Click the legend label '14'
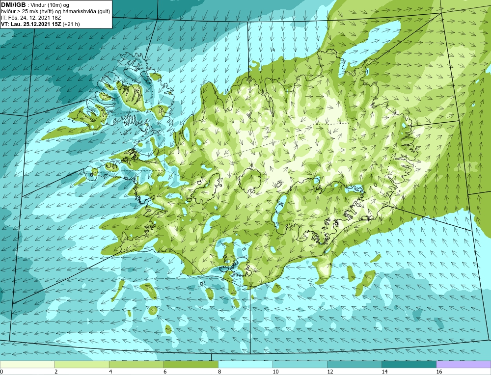The height and width of the screenshot is (375, 491). [x=384, y=372]
